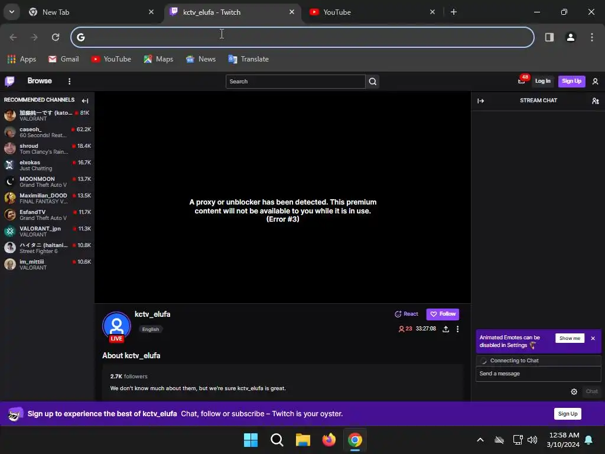The image size is (605, 454).
Task: Show hidden system tray icons
Action: 480,440
